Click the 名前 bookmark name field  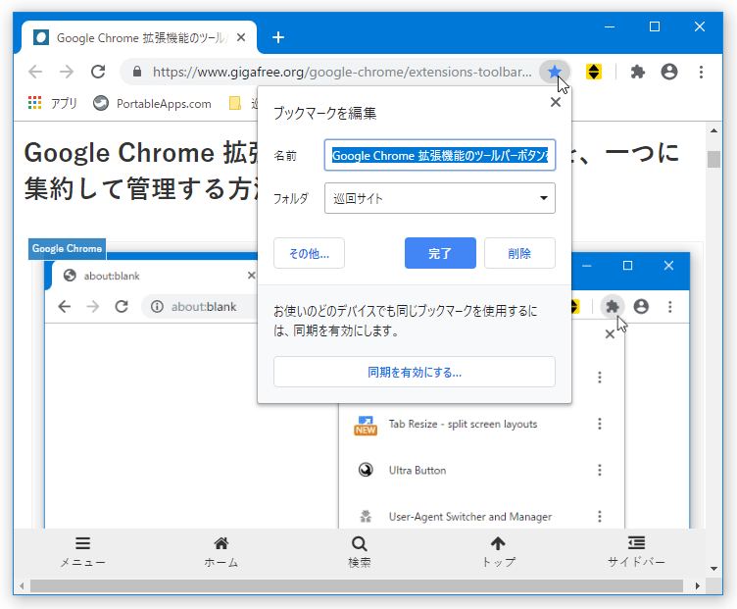pos(439,155)
